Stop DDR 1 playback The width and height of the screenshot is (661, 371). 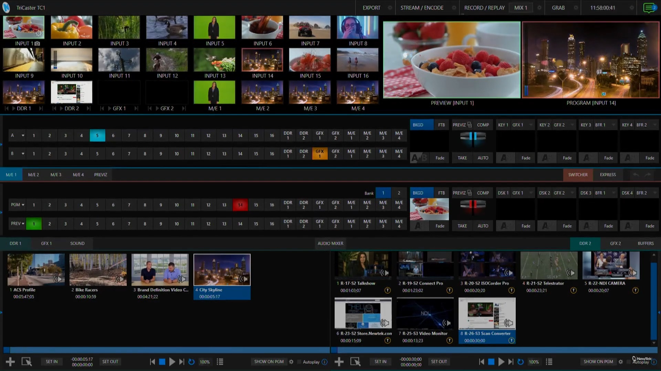162,362
